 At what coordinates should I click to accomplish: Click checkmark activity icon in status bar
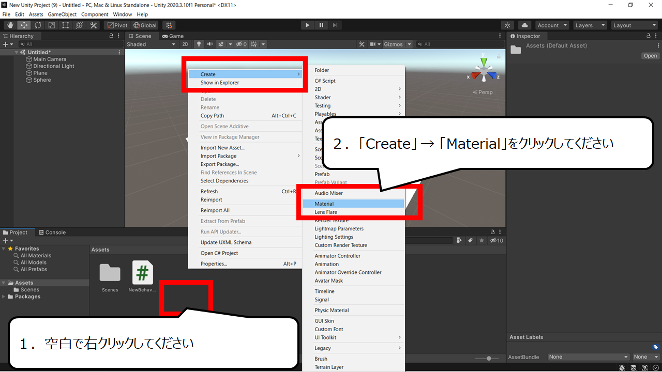(655, 367)
